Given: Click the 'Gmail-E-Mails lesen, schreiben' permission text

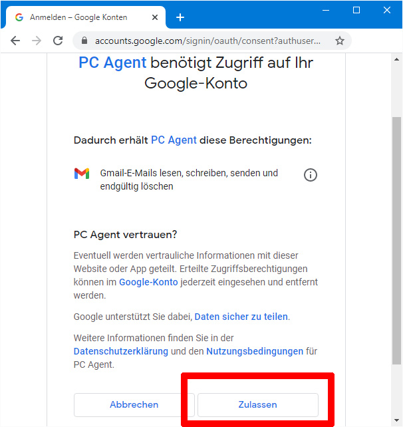Looking at the screenshot, I should [189, 180].
